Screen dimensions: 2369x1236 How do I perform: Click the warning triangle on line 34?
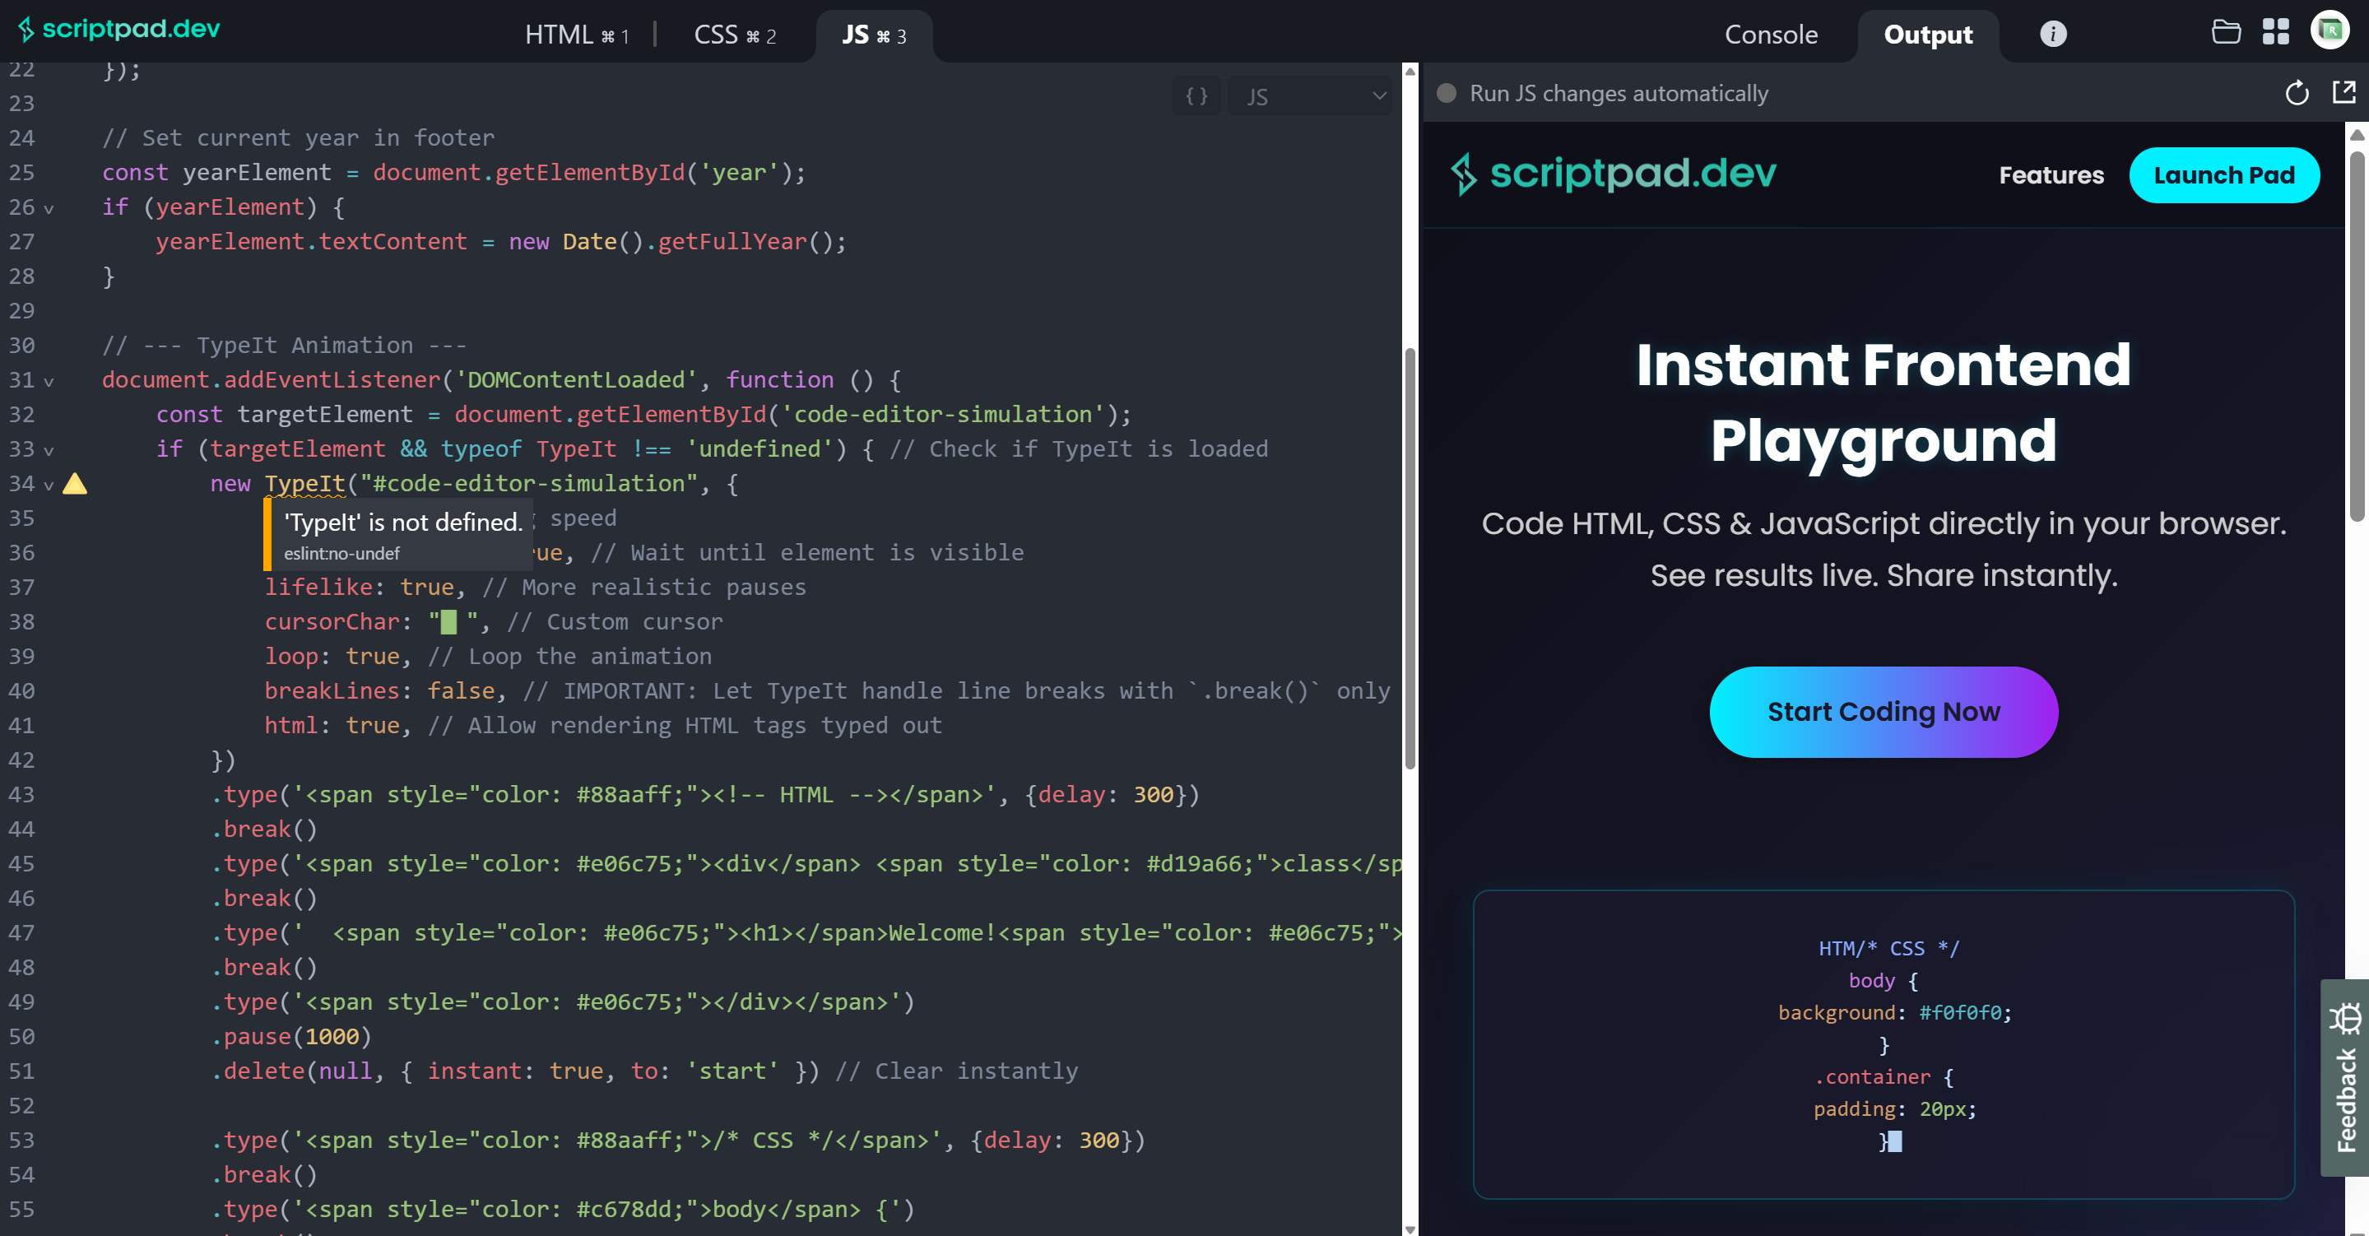tap(75, 484)
